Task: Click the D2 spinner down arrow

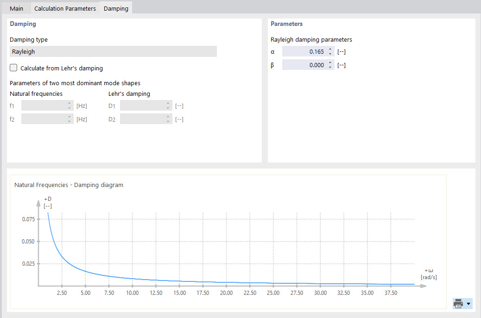Action: click(x=167, y=121)
